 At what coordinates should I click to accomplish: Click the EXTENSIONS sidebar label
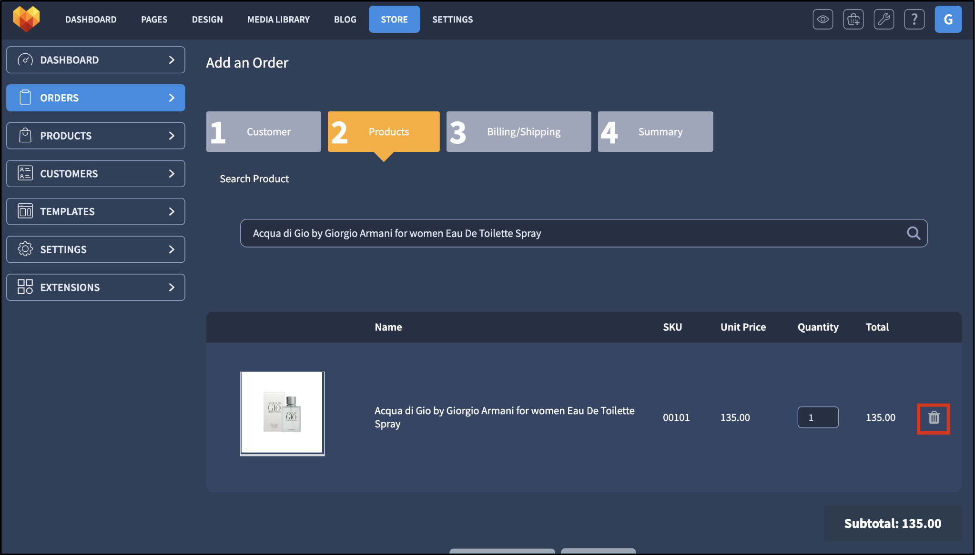pyautogui.click(x=70, y=287)
